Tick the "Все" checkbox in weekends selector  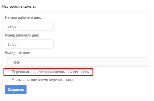click(x=10, y=62)
